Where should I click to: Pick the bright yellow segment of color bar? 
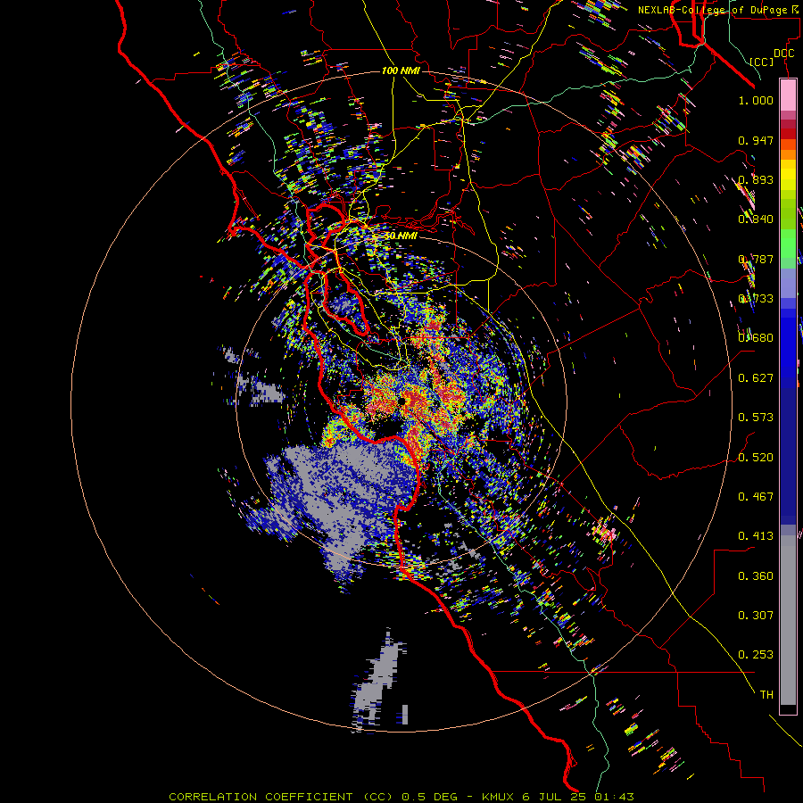click(788, 176)
